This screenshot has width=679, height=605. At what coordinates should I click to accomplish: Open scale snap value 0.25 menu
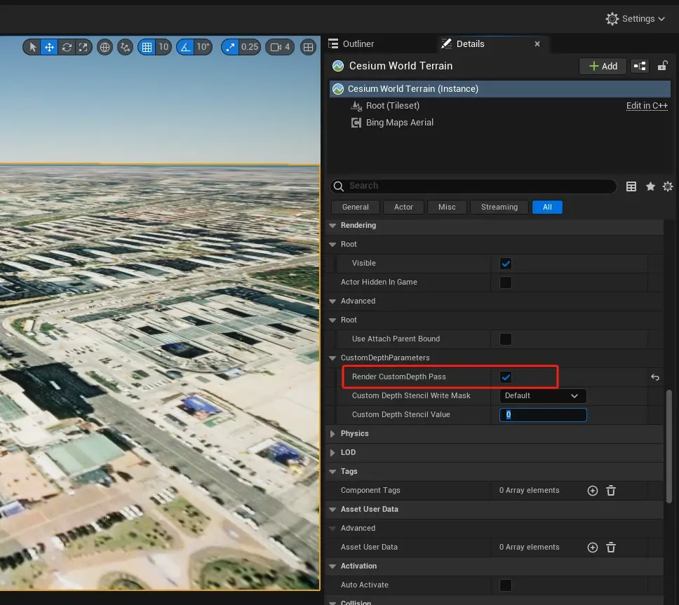click(x=250, y=47)
